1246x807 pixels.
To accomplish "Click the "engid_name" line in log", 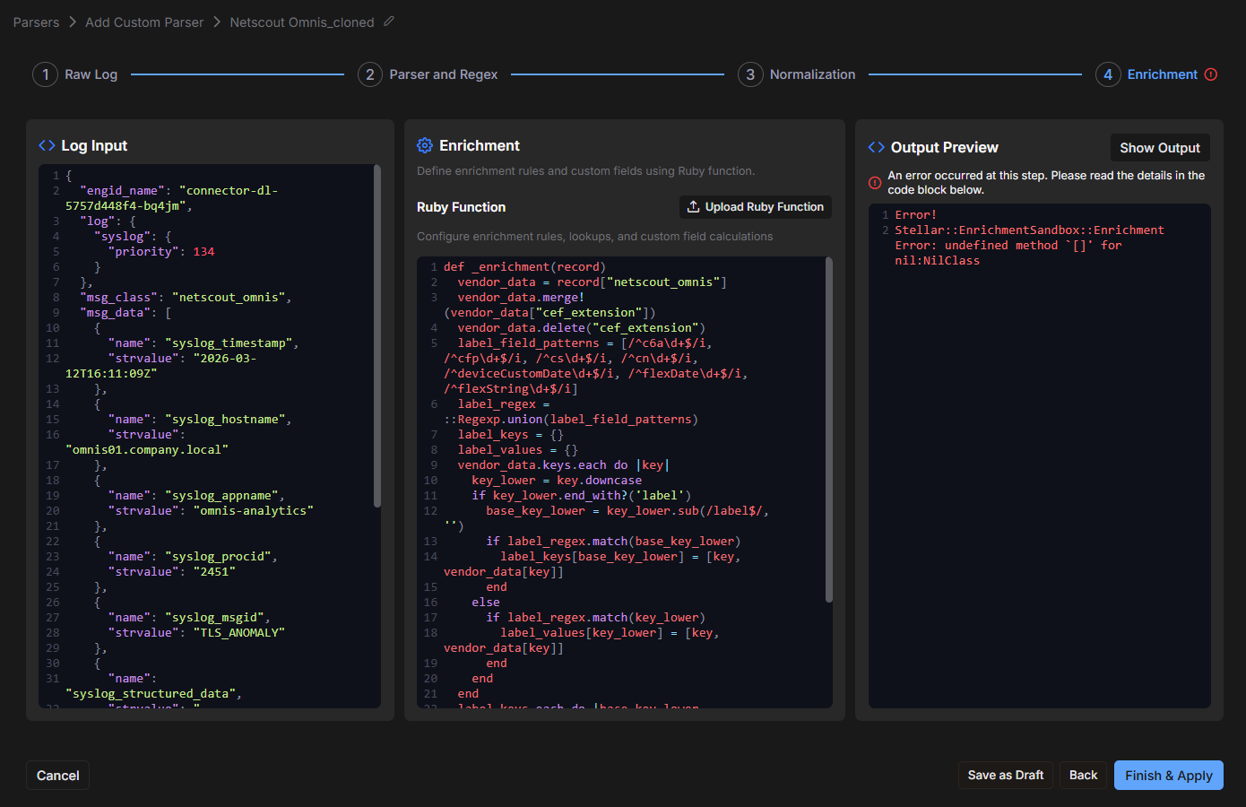I will click(179, 198).
